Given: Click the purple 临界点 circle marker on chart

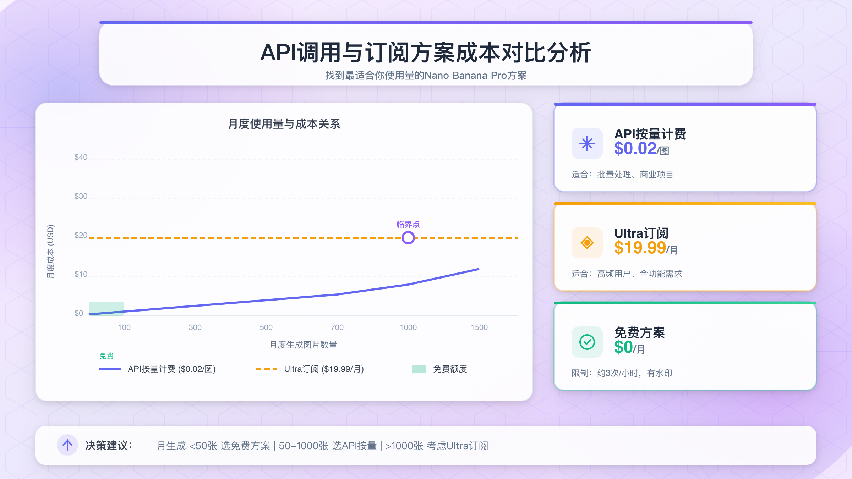Looking at the screenshot, I should tap(408, 238).
